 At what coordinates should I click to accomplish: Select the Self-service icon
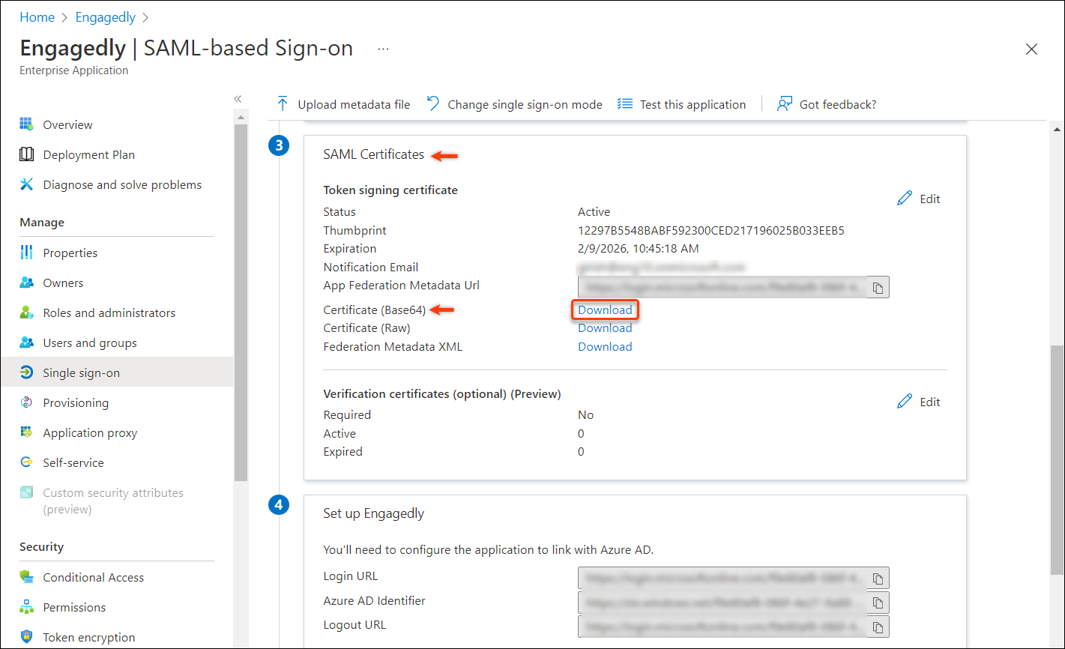[27, 462]
